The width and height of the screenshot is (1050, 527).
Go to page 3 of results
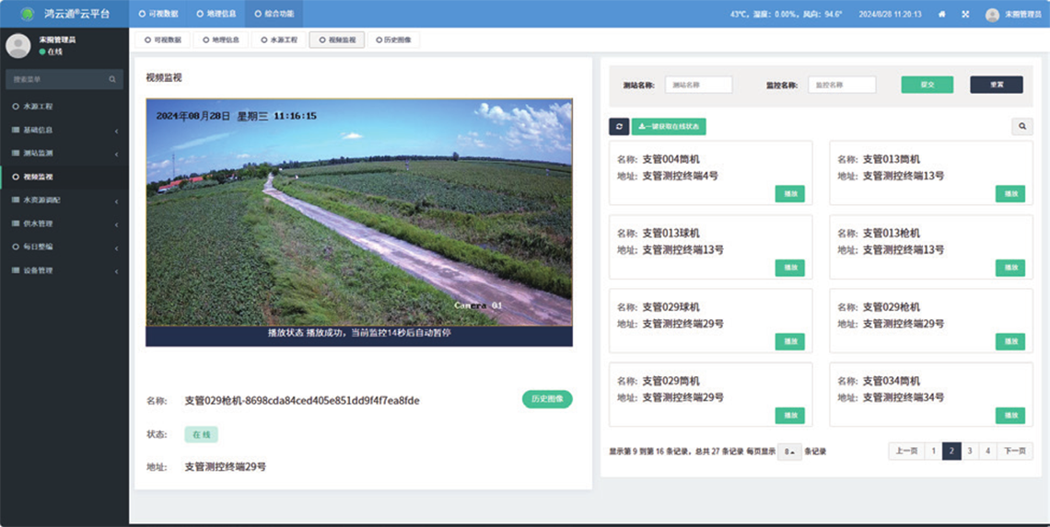[x=970, y=451]
